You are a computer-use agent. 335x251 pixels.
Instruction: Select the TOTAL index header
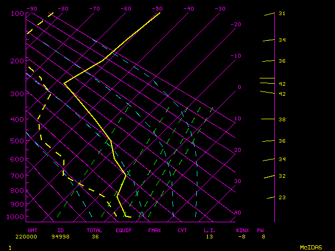pyautogui.click(x=95, y=230)
